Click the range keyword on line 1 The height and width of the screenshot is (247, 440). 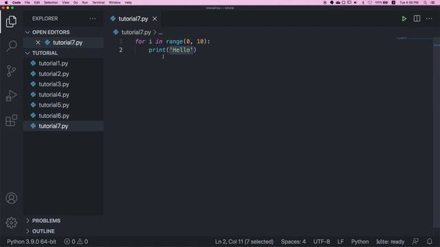click(174, 41)
